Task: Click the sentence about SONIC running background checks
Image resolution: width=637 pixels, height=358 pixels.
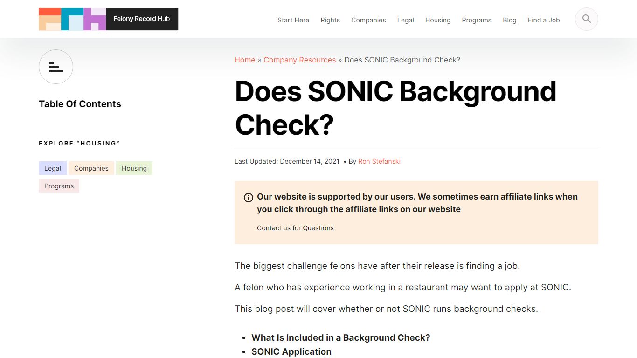Action: click(386, 309)
